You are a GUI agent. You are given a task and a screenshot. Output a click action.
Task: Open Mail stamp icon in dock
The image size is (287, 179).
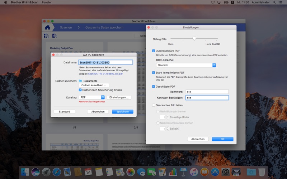(67, 172)
